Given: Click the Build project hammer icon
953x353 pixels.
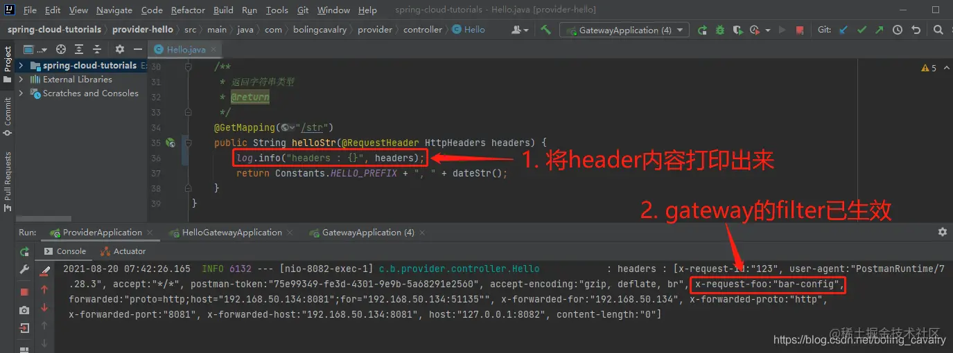Looking at the screenshot, I should (x=546, y=30).
